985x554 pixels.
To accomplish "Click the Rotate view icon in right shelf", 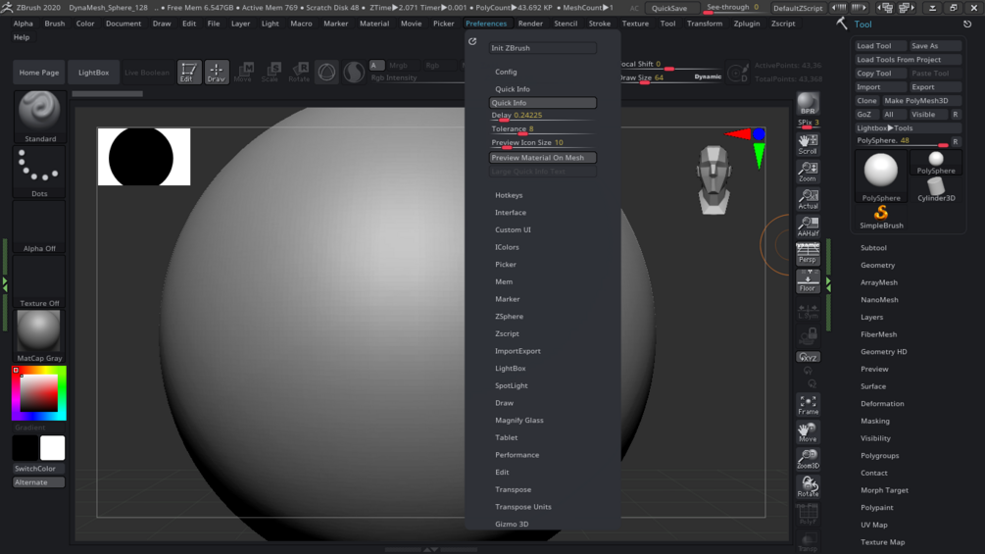I will (x=808, y=486).
